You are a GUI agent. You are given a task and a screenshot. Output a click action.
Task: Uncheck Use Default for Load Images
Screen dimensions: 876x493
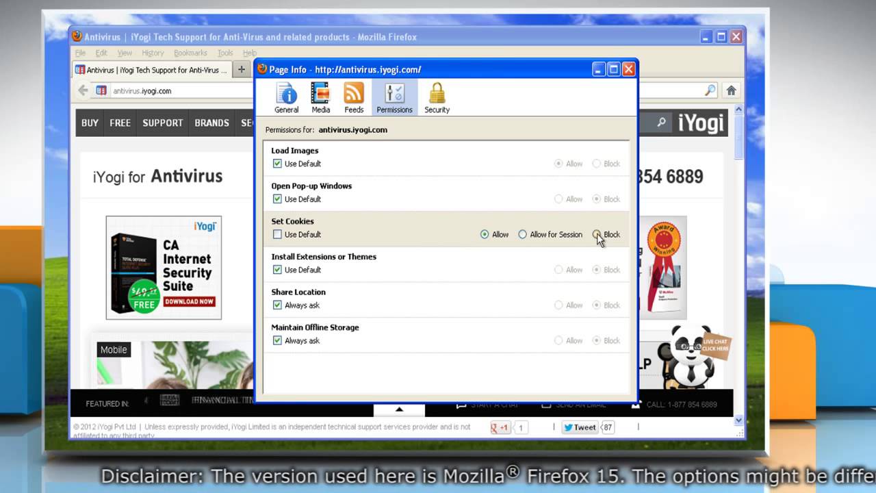[277, 164]
